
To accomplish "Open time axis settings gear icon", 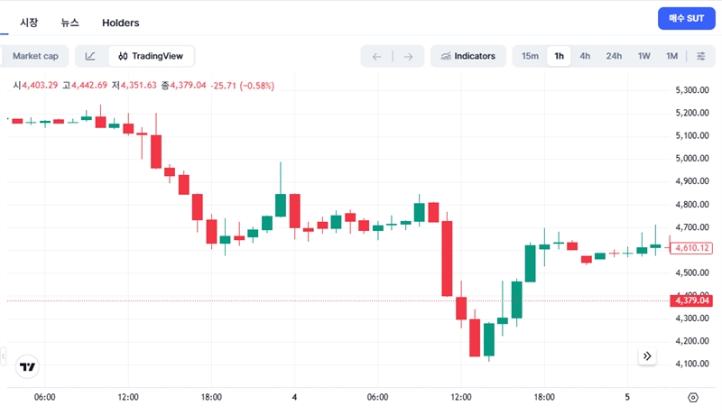I will point(693,397).
